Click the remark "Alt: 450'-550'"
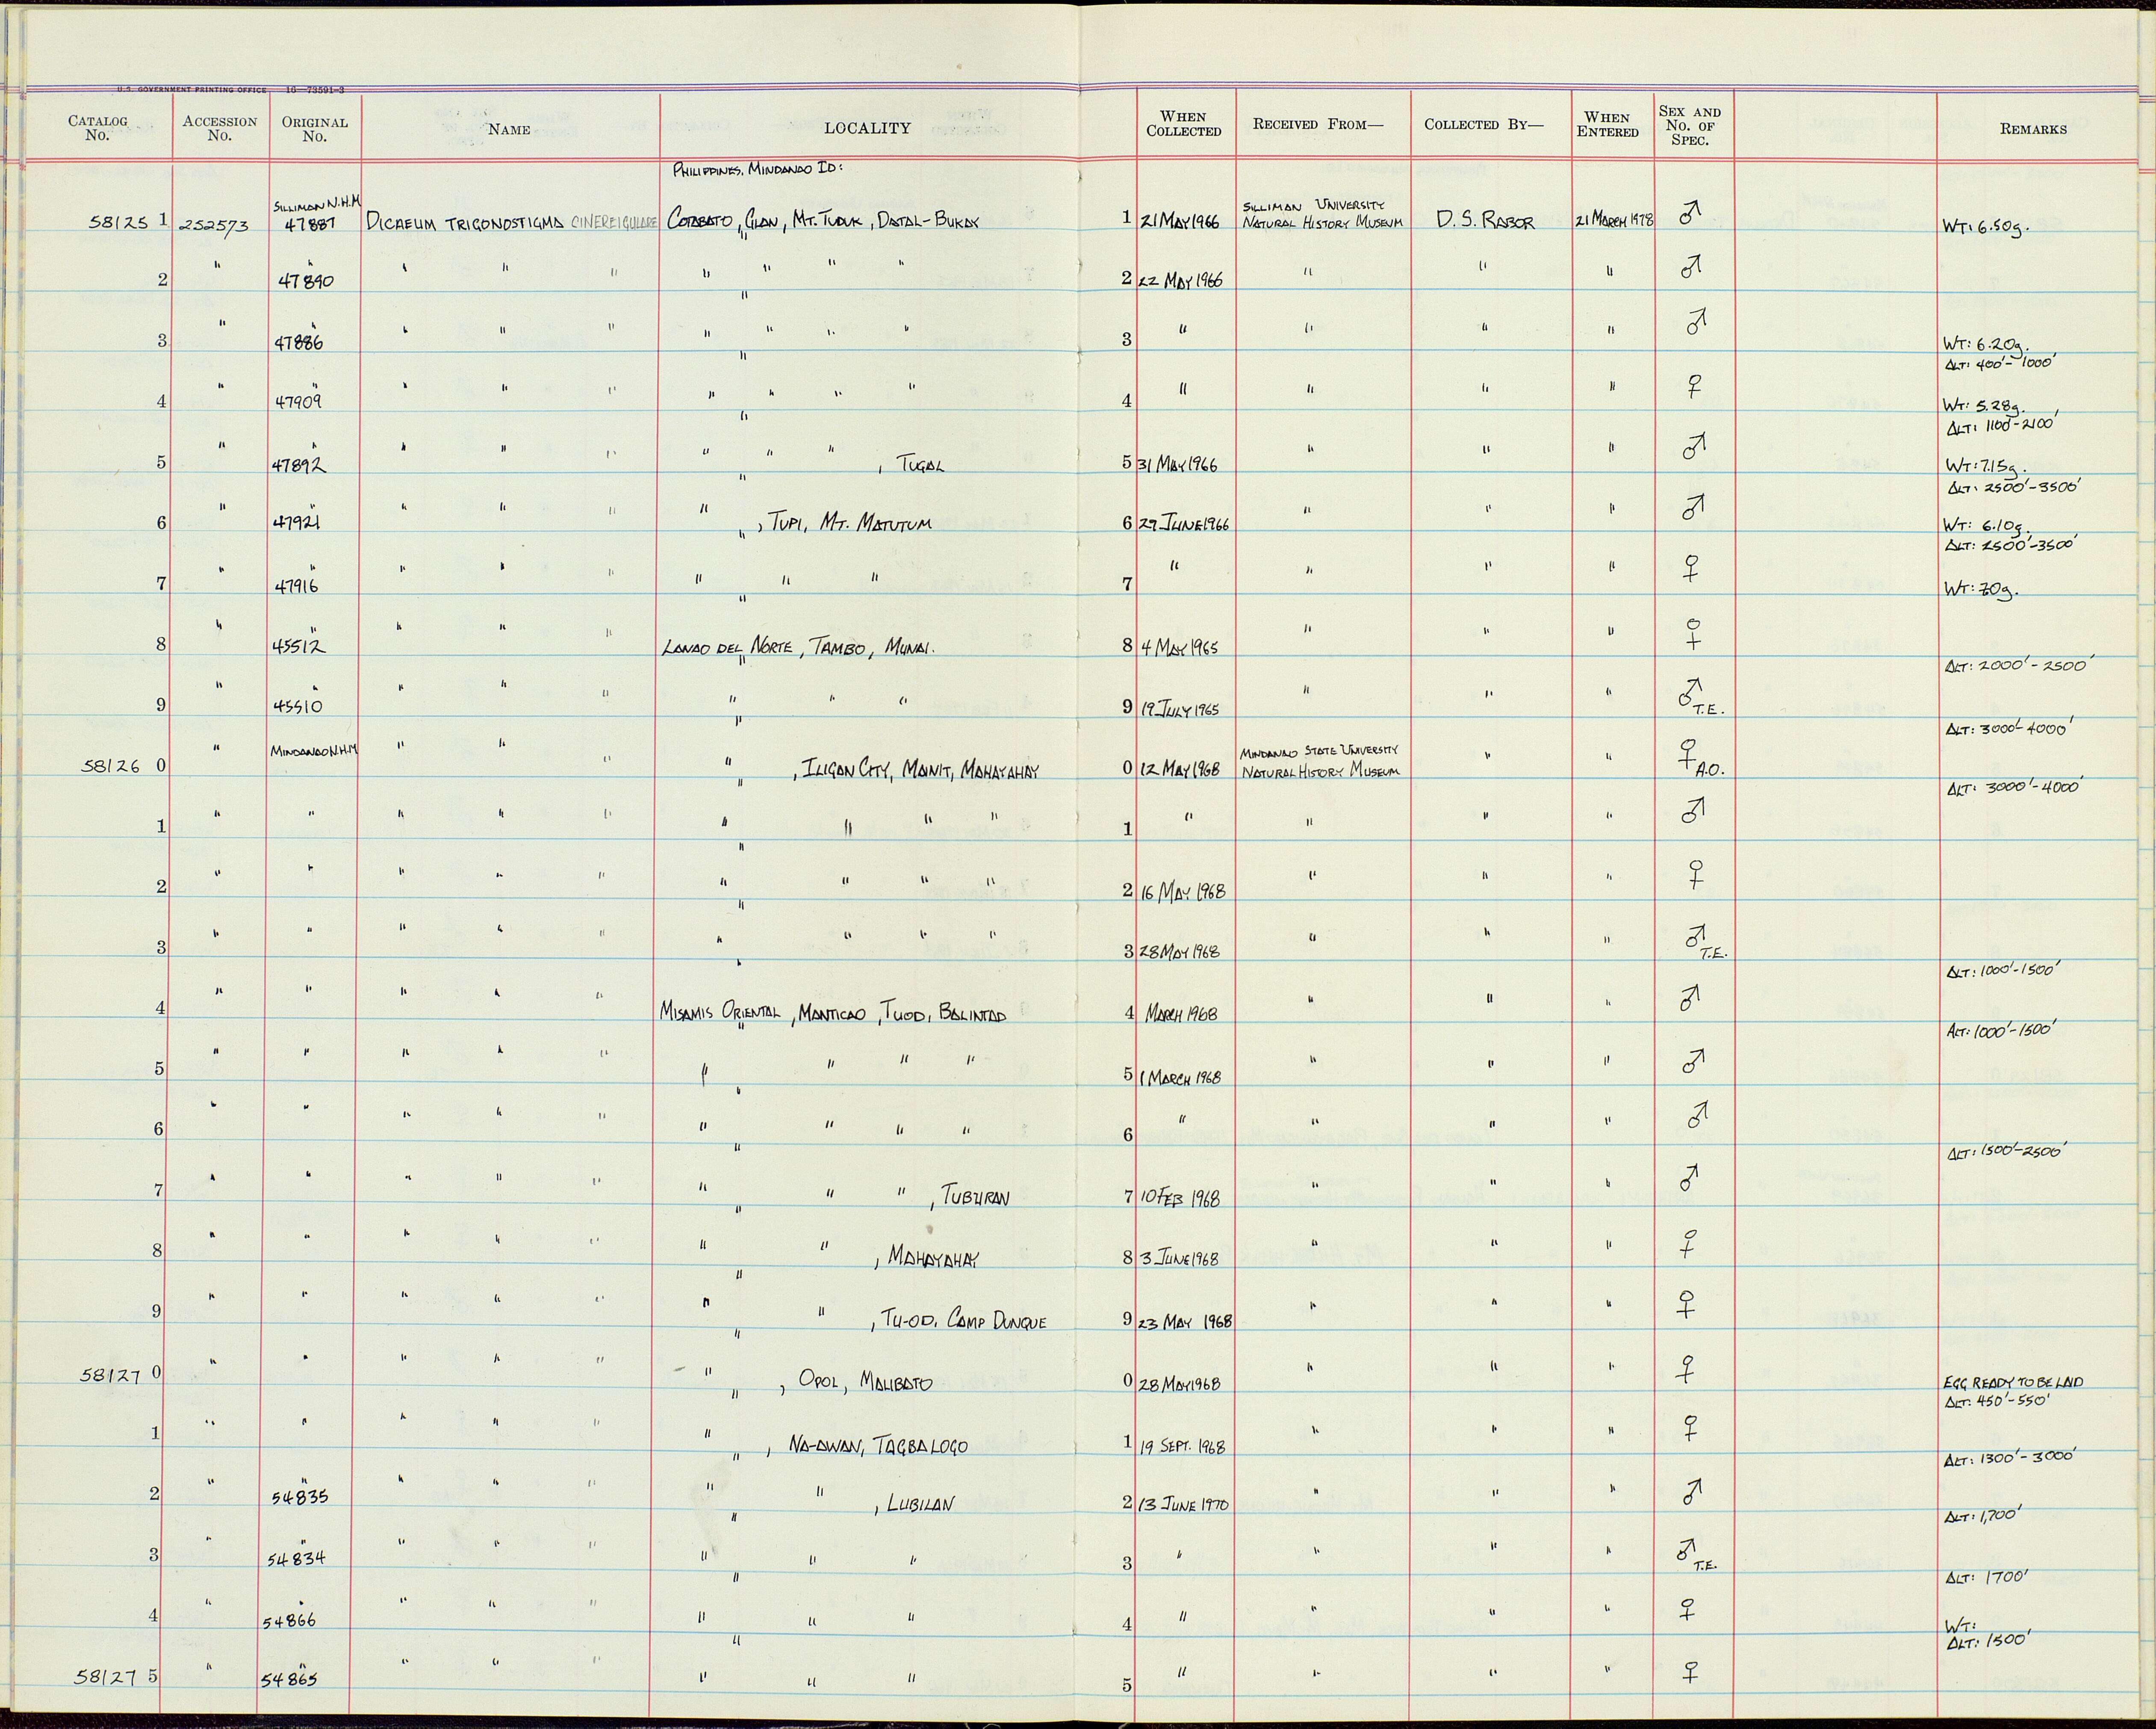Image resolution: width=2156 pixels, height=1729 pixels. click(1998, 1401)
